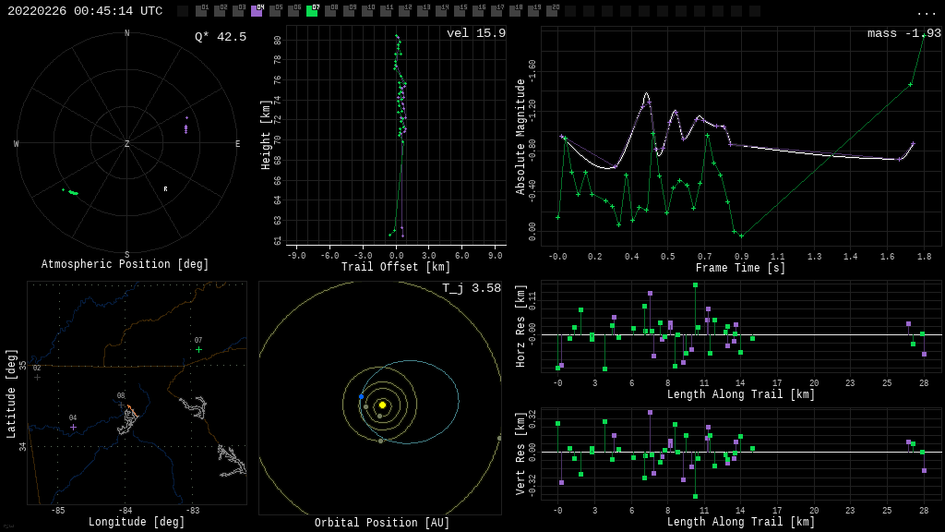
Task: Click the T_j 3.58 label
Action: [471, 288]
